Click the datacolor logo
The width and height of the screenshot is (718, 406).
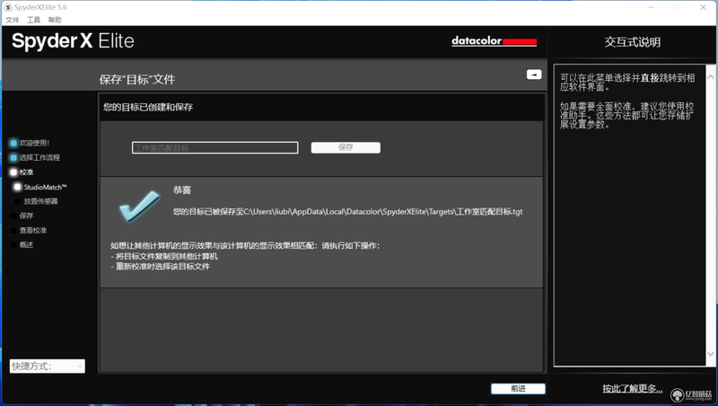[495, 41]
